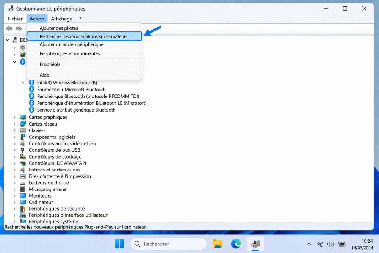
Task: Open the Fichier menu
Action: [15, 19]
